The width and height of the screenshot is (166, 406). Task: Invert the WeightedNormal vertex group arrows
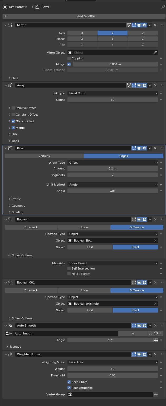(x=156, y=394)
